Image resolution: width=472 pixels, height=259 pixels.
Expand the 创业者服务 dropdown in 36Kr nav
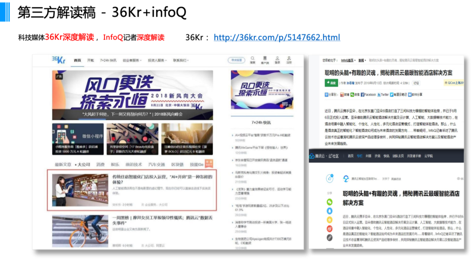tap(132, 60)
